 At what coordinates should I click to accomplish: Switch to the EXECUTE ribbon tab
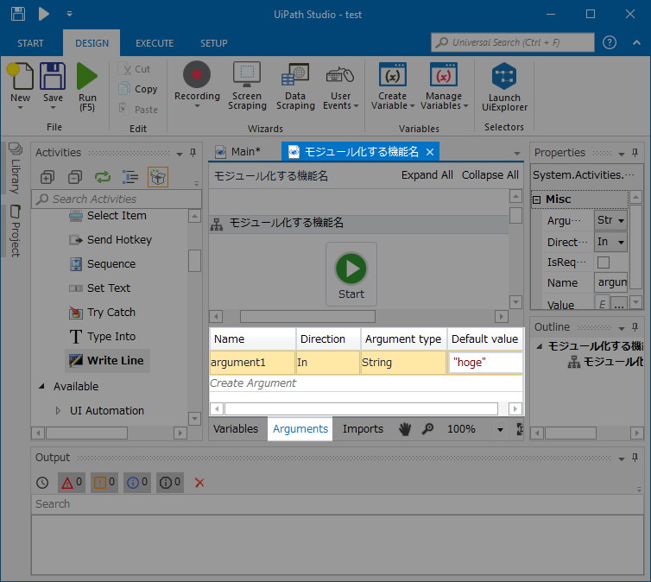pos(155,43)
